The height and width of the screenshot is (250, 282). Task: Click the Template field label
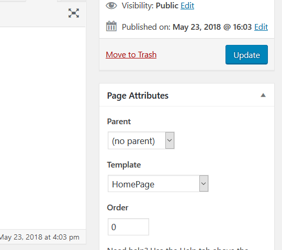pyautogui.click(x=124, y=165)
